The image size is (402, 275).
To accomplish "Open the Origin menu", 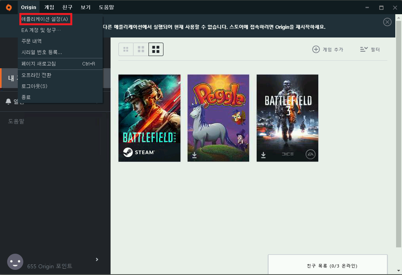I will tap(28, 7).
